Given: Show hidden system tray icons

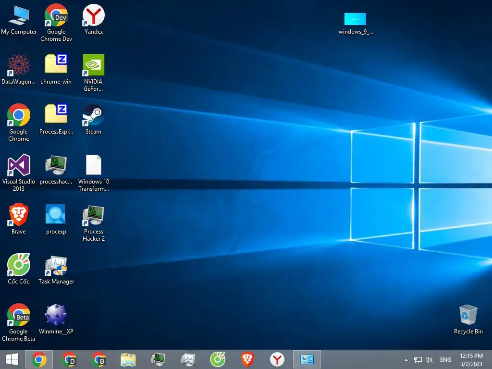Looking at the screenshot, I should [x=406, y=360].
